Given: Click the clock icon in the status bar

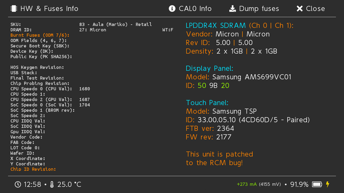Looking at the screenshot, I should pyautogui.click(x=18, y=184).
